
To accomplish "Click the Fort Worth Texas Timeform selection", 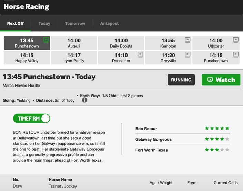I will (x=152, y=150).
